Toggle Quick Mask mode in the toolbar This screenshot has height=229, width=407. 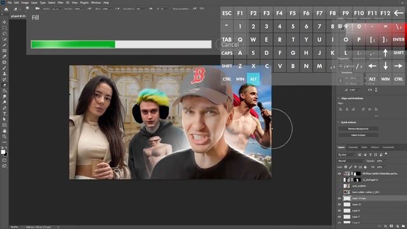click(4, 160)
